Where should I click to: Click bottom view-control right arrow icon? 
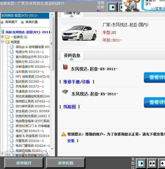coord(141,164)
